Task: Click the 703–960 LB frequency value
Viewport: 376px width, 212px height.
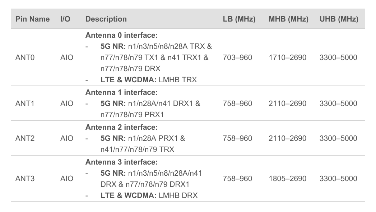Action: tap(237, 57)
